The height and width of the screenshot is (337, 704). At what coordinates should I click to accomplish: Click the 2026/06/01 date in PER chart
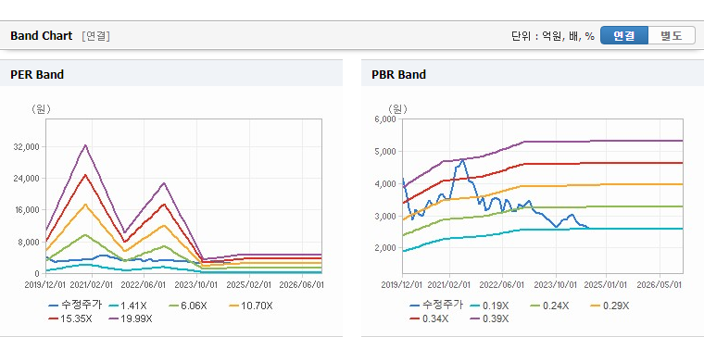pyautogui.click(x=301, y=285)
